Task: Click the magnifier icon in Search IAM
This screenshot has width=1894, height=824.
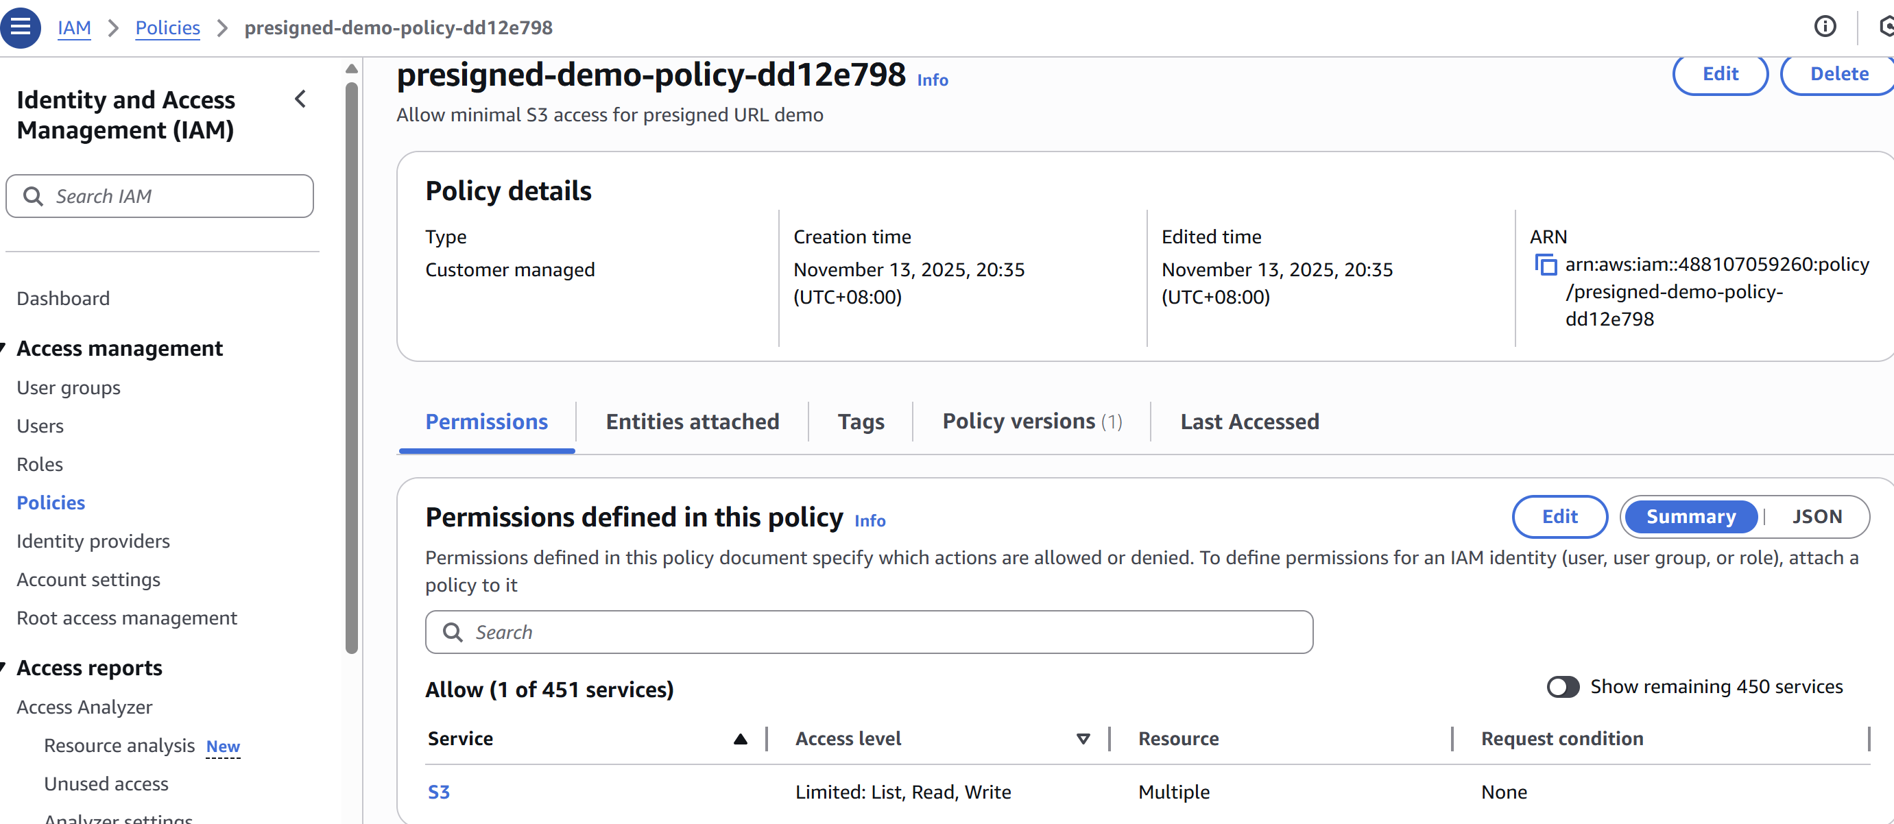Action: click(33, 196)
